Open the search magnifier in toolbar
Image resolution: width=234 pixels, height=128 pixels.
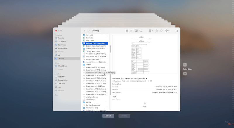pos(177,31)
